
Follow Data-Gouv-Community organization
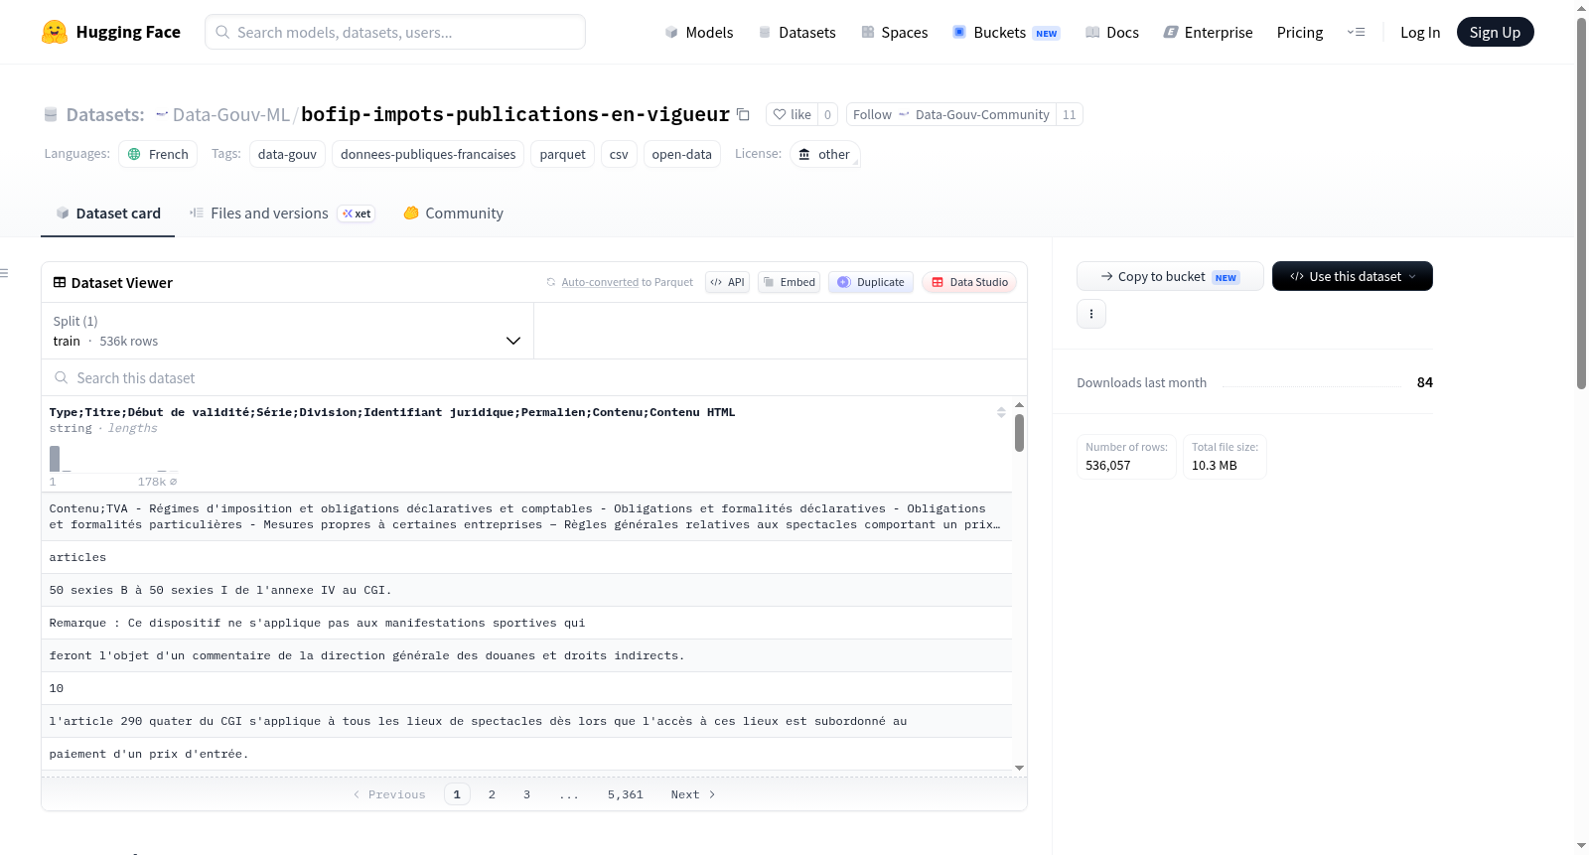(x=950, y=114)
